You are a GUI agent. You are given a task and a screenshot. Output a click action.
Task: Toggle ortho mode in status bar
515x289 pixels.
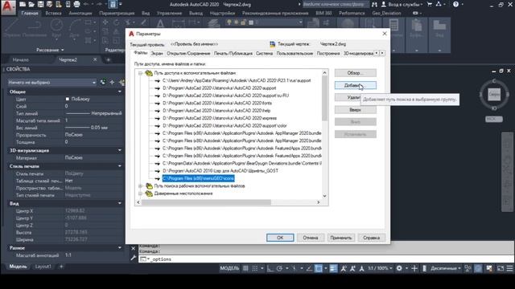pos(270,268)
